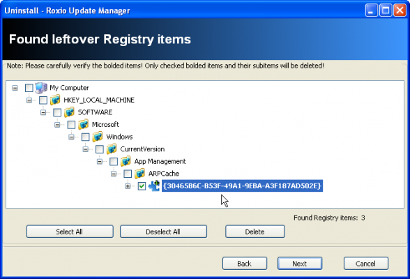Click the Microsoft registry folder icon

[x=84, y=124]
